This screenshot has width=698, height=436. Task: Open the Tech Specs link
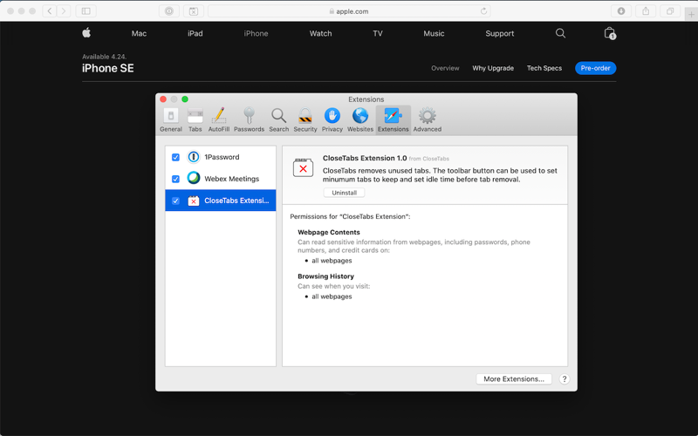(544, 68)
